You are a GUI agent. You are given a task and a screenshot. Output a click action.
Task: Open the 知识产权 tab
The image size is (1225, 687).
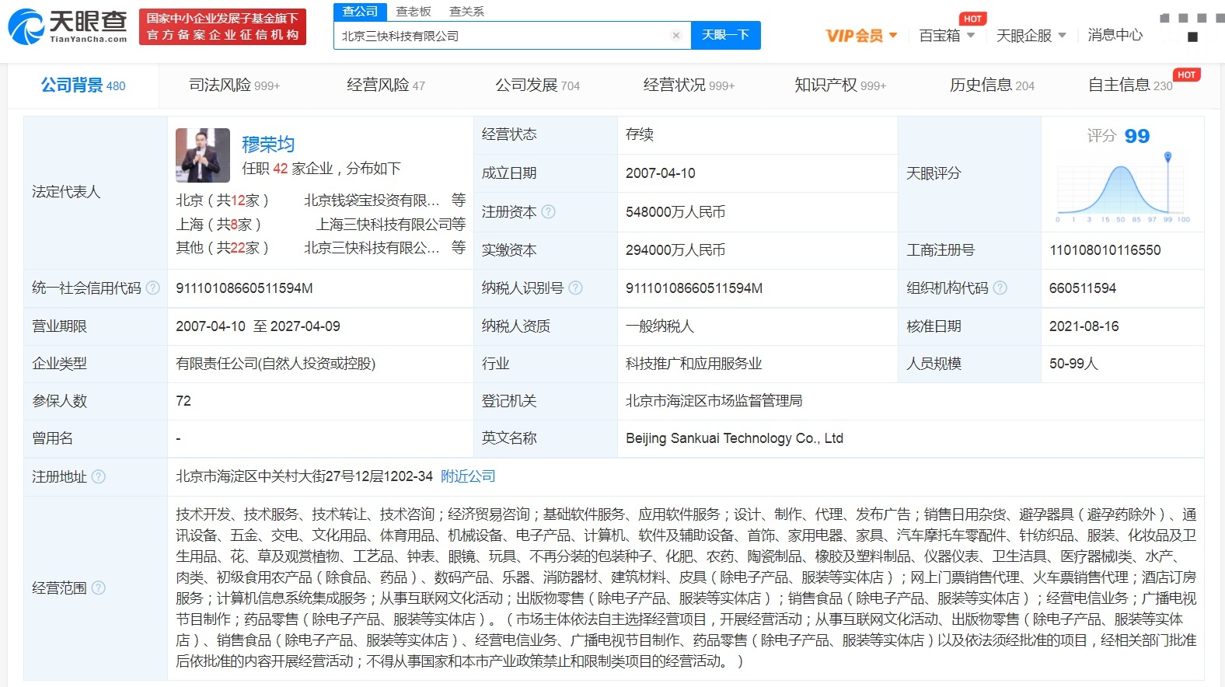pos(840,85)
